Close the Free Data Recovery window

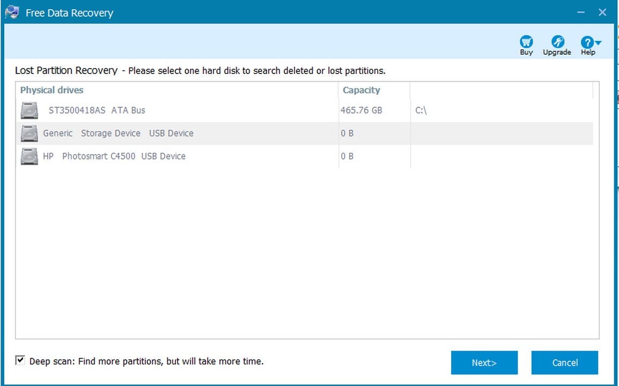[x=602, y=12]
